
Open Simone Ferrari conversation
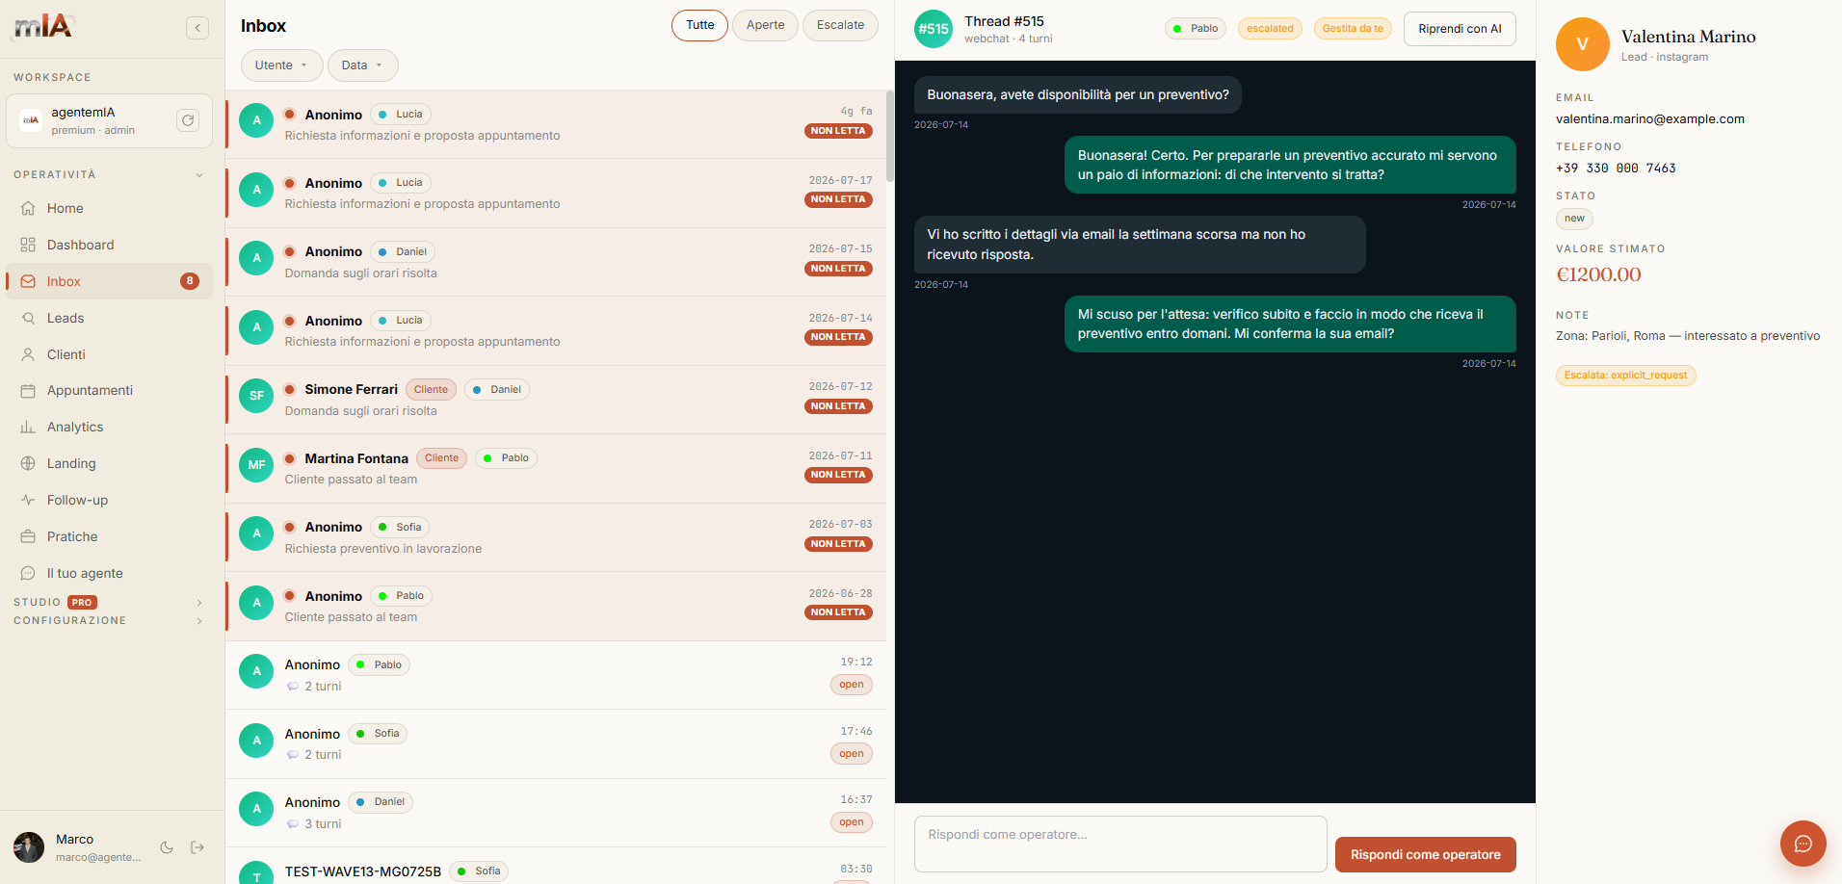click(556, 400)
